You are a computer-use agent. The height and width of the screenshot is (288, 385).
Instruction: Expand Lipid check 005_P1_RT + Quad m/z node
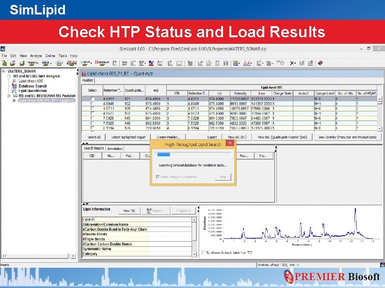pos(14,101)
